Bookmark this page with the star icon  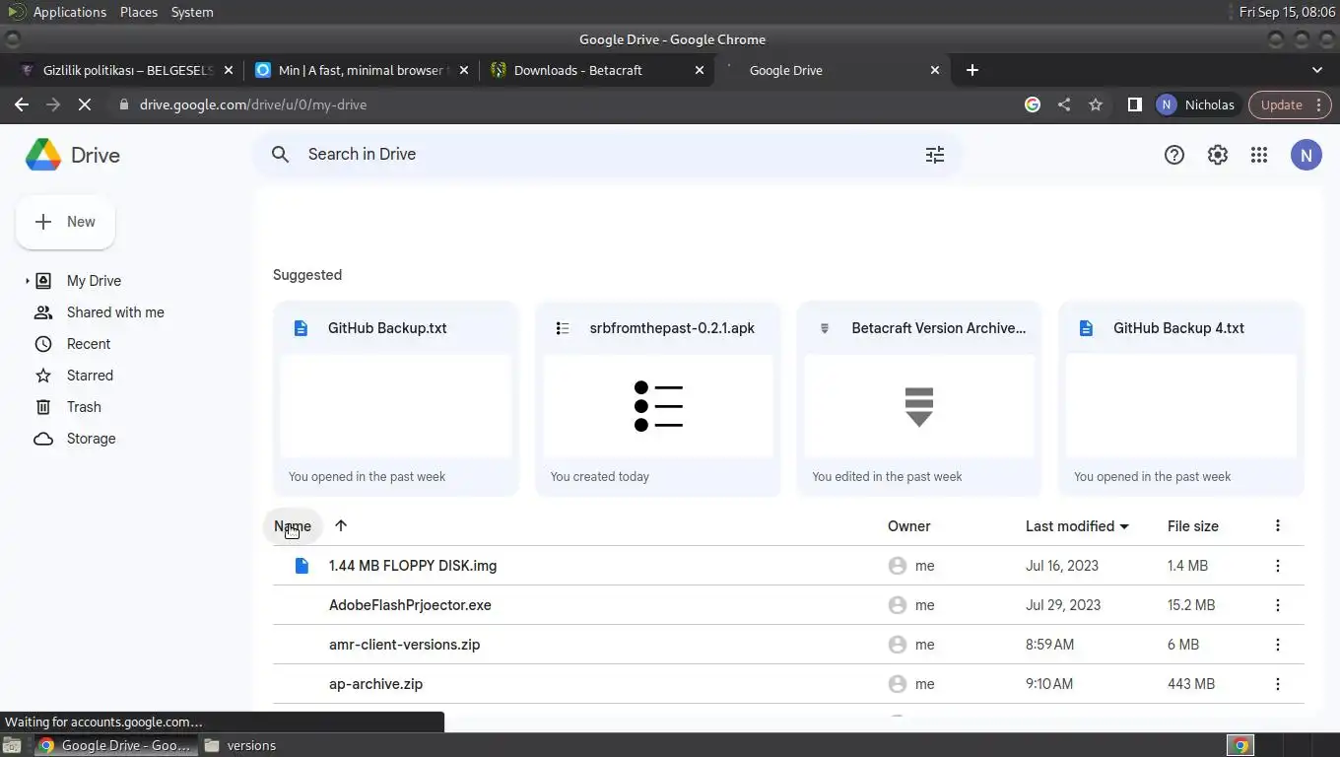1096,104
